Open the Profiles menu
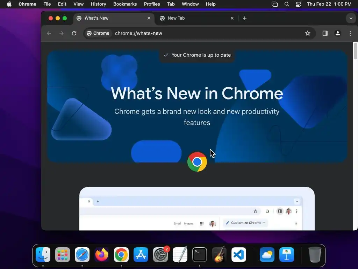This screenshot has width=358, height=269. pos(152,4)
